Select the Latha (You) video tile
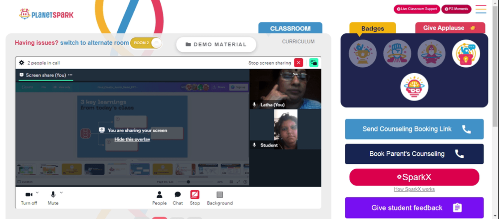This screenshot has height=219, width=499. pyautogui.click(x=285, y=89)
